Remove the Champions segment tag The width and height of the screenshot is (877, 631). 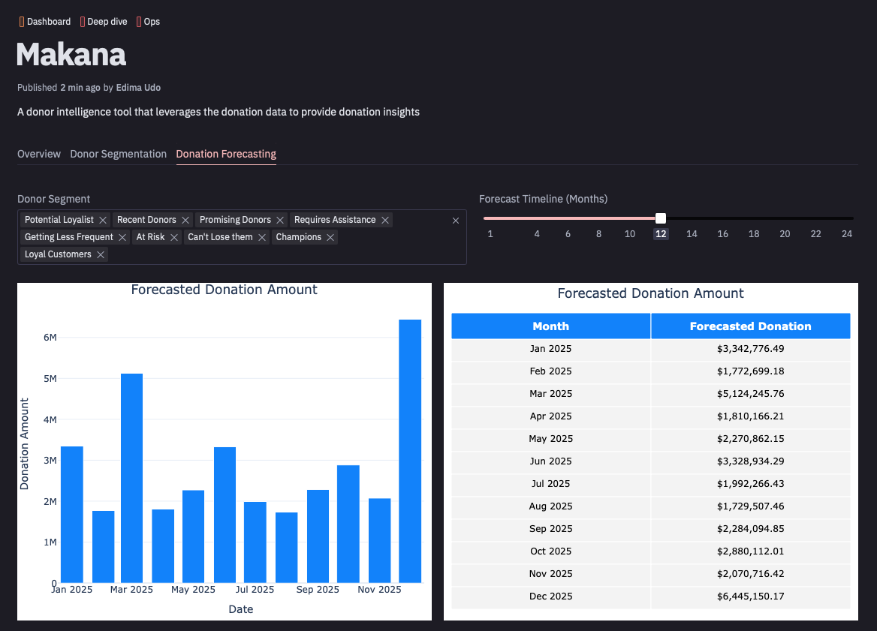coord(330,238)
